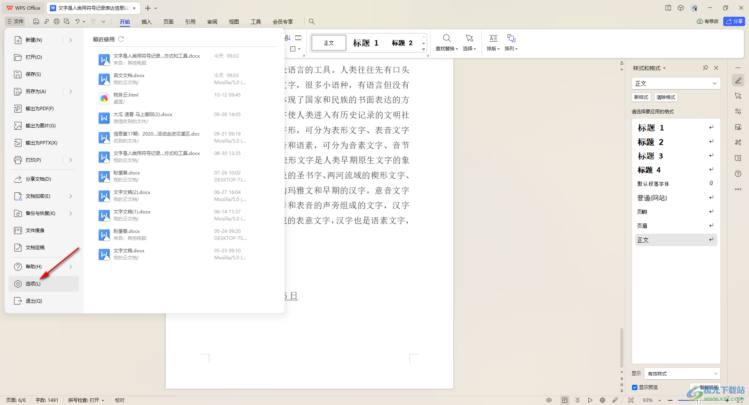Click the eye reading mode icon in status bar

point(549,400)
